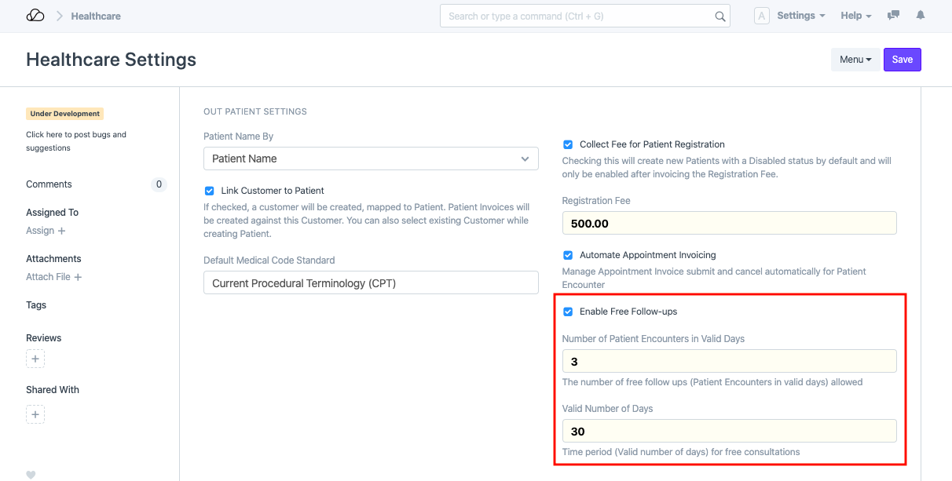This screenshot has width=952, height=481.
Task: Open the Patient Name By dropdown
Action: click(x=371, y=159)
